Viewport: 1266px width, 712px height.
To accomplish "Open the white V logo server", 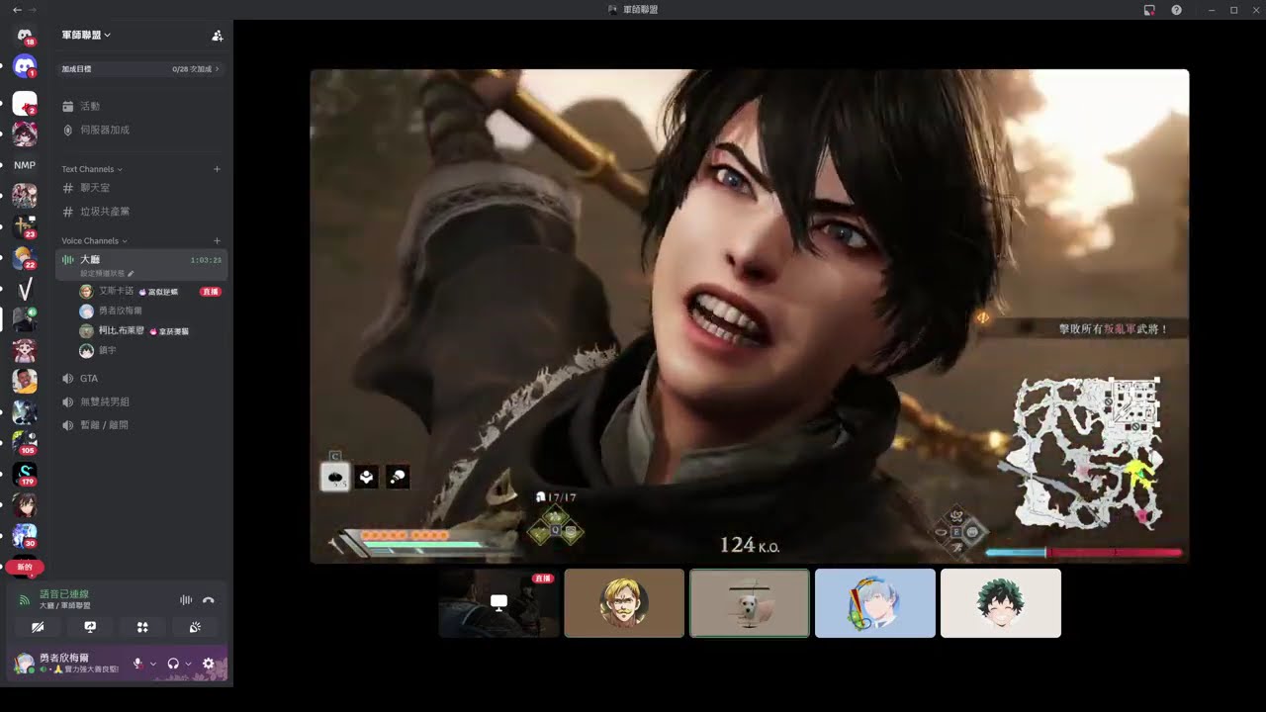I will [x=25, y=289].
